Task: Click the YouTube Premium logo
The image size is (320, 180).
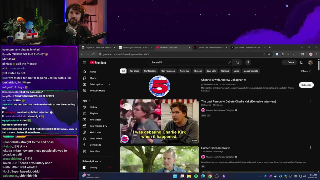Action: click(98, 62)
